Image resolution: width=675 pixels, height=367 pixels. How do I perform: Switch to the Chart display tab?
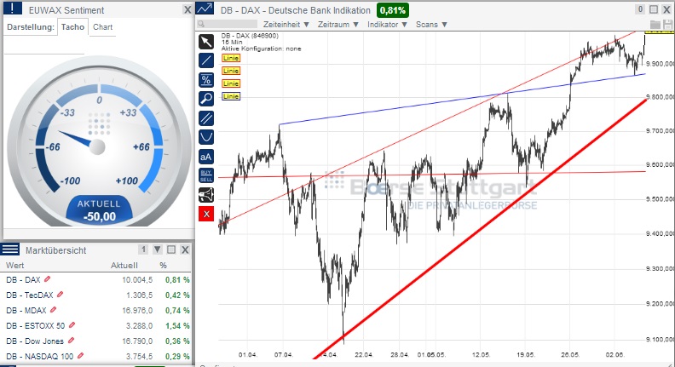click(103, 26)
